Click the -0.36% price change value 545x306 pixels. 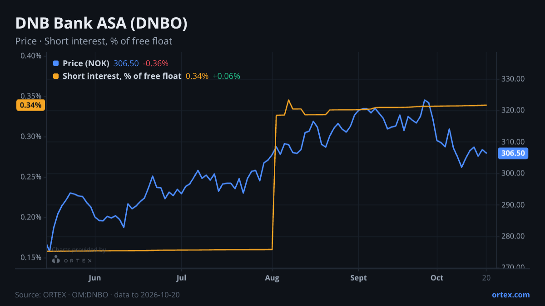click(x=155, y=63)
